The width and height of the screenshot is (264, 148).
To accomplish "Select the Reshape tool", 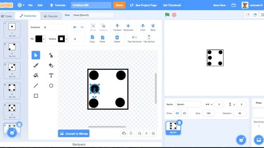I will [51, 55].
